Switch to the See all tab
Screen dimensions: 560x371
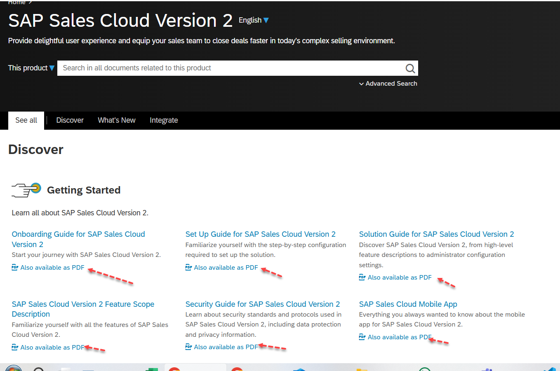point(26,120)
